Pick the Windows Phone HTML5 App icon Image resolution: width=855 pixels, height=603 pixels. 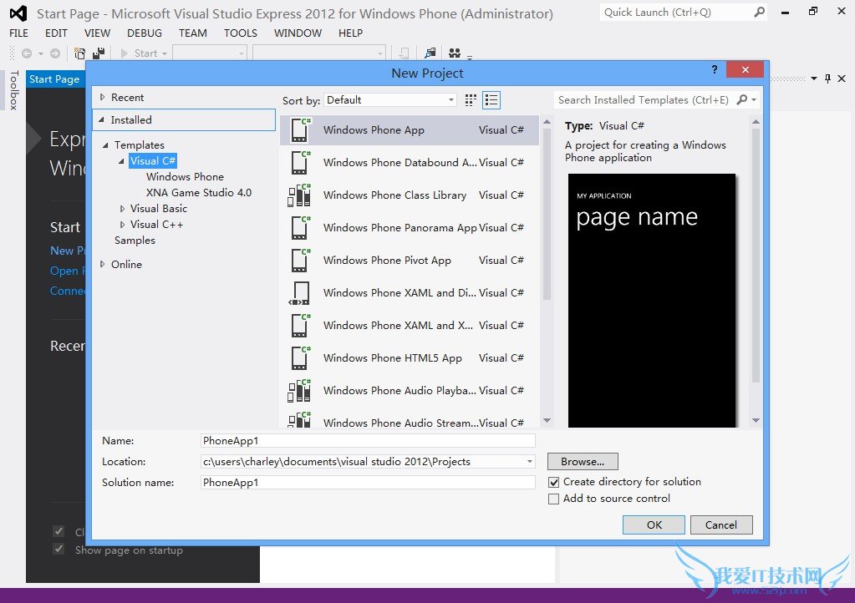(299, 358)
